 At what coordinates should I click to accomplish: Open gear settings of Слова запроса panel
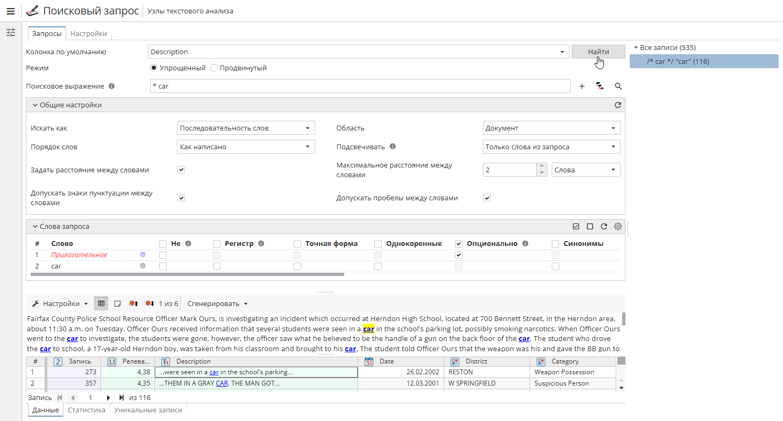pos(618,227)
